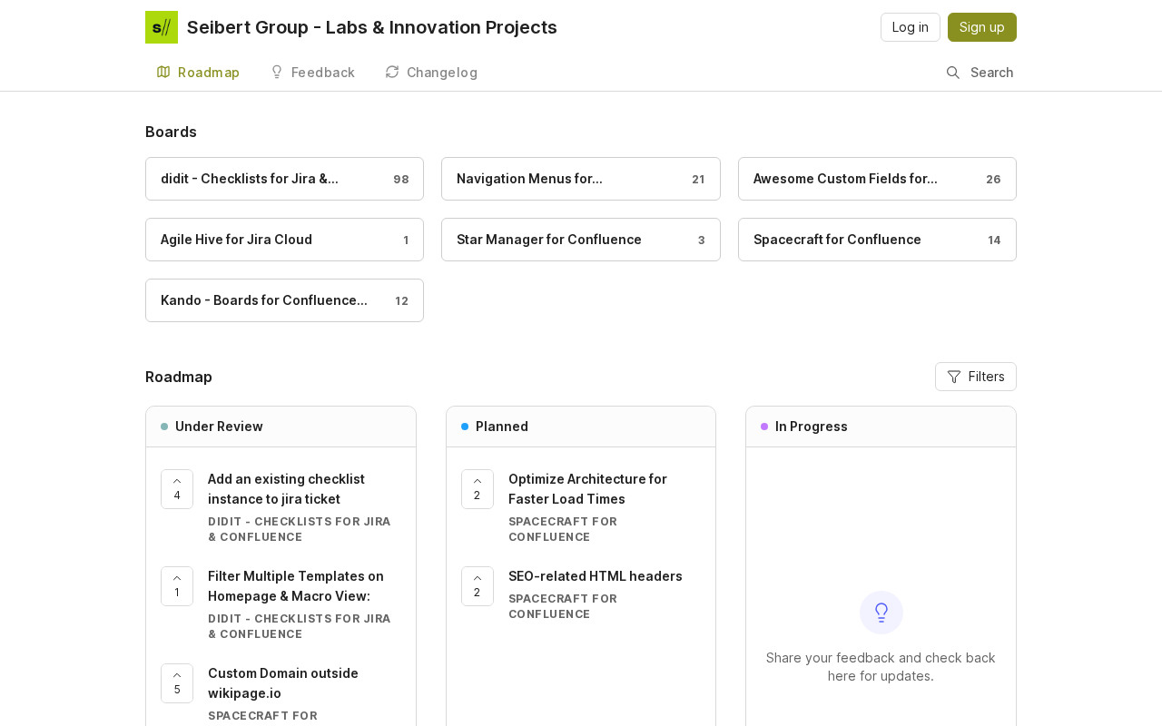This screenshot has width=1162, height=726.
Task: Upvote 'Filter Multiple Templates on Homepage' post
Action: tap(177, 586)
